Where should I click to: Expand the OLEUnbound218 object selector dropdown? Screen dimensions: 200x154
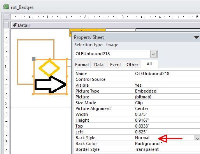(153, 54)
